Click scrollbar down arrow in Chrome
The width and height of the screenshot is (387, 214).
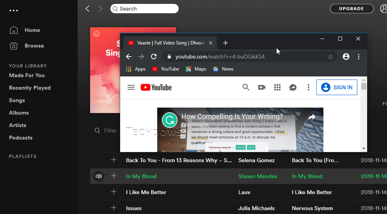coord(364,149)
